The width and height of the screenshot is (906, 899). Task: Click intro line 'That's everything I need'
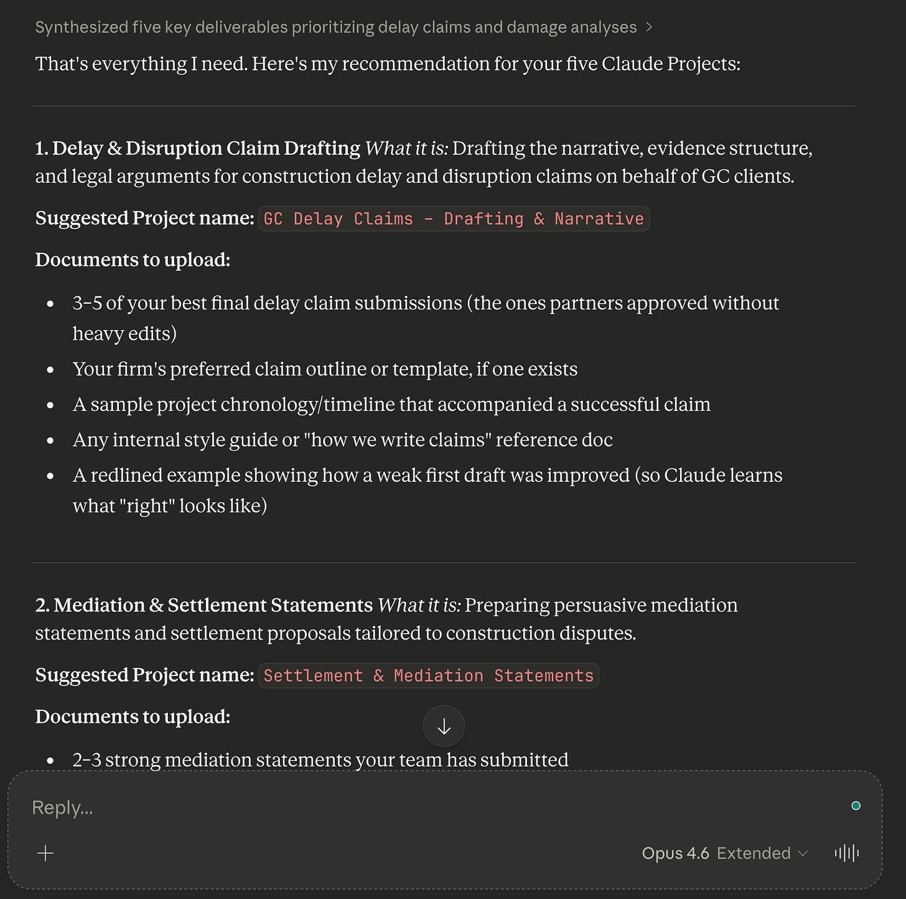coord(388,64)
